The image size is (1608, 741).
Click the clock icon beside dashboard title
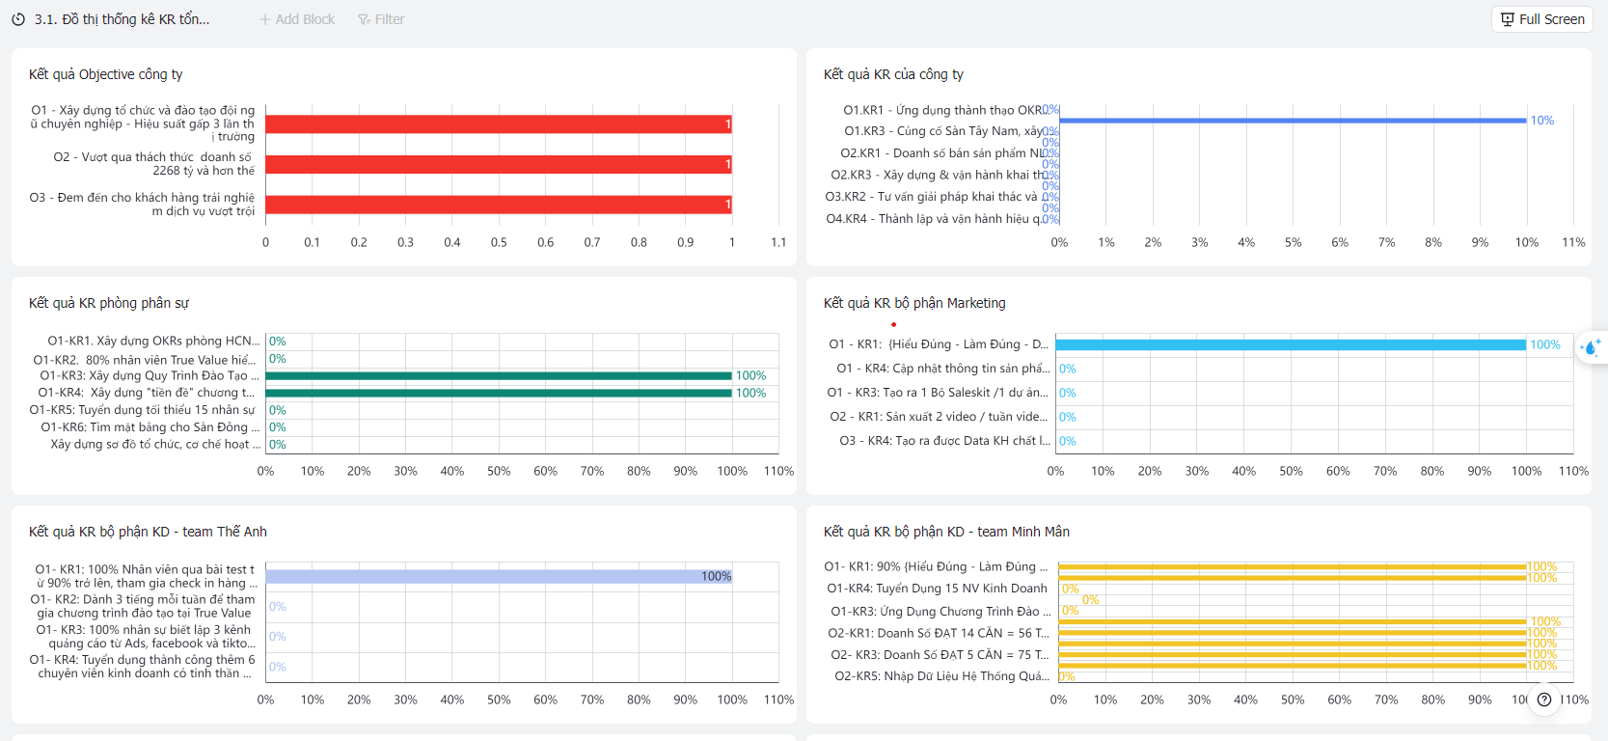[x=18, y=19]
